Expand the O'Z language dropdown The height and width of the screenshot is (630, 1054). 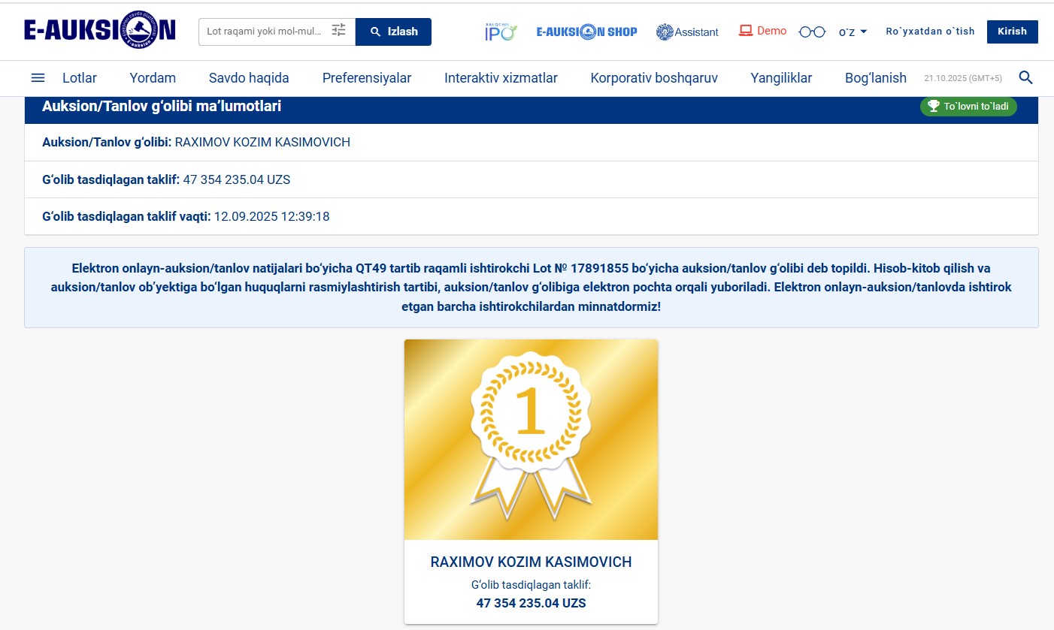click(853, 32)
